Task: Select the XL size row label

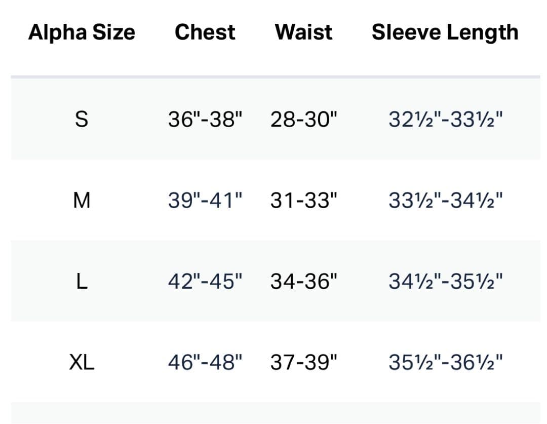Action: [81, 362]
